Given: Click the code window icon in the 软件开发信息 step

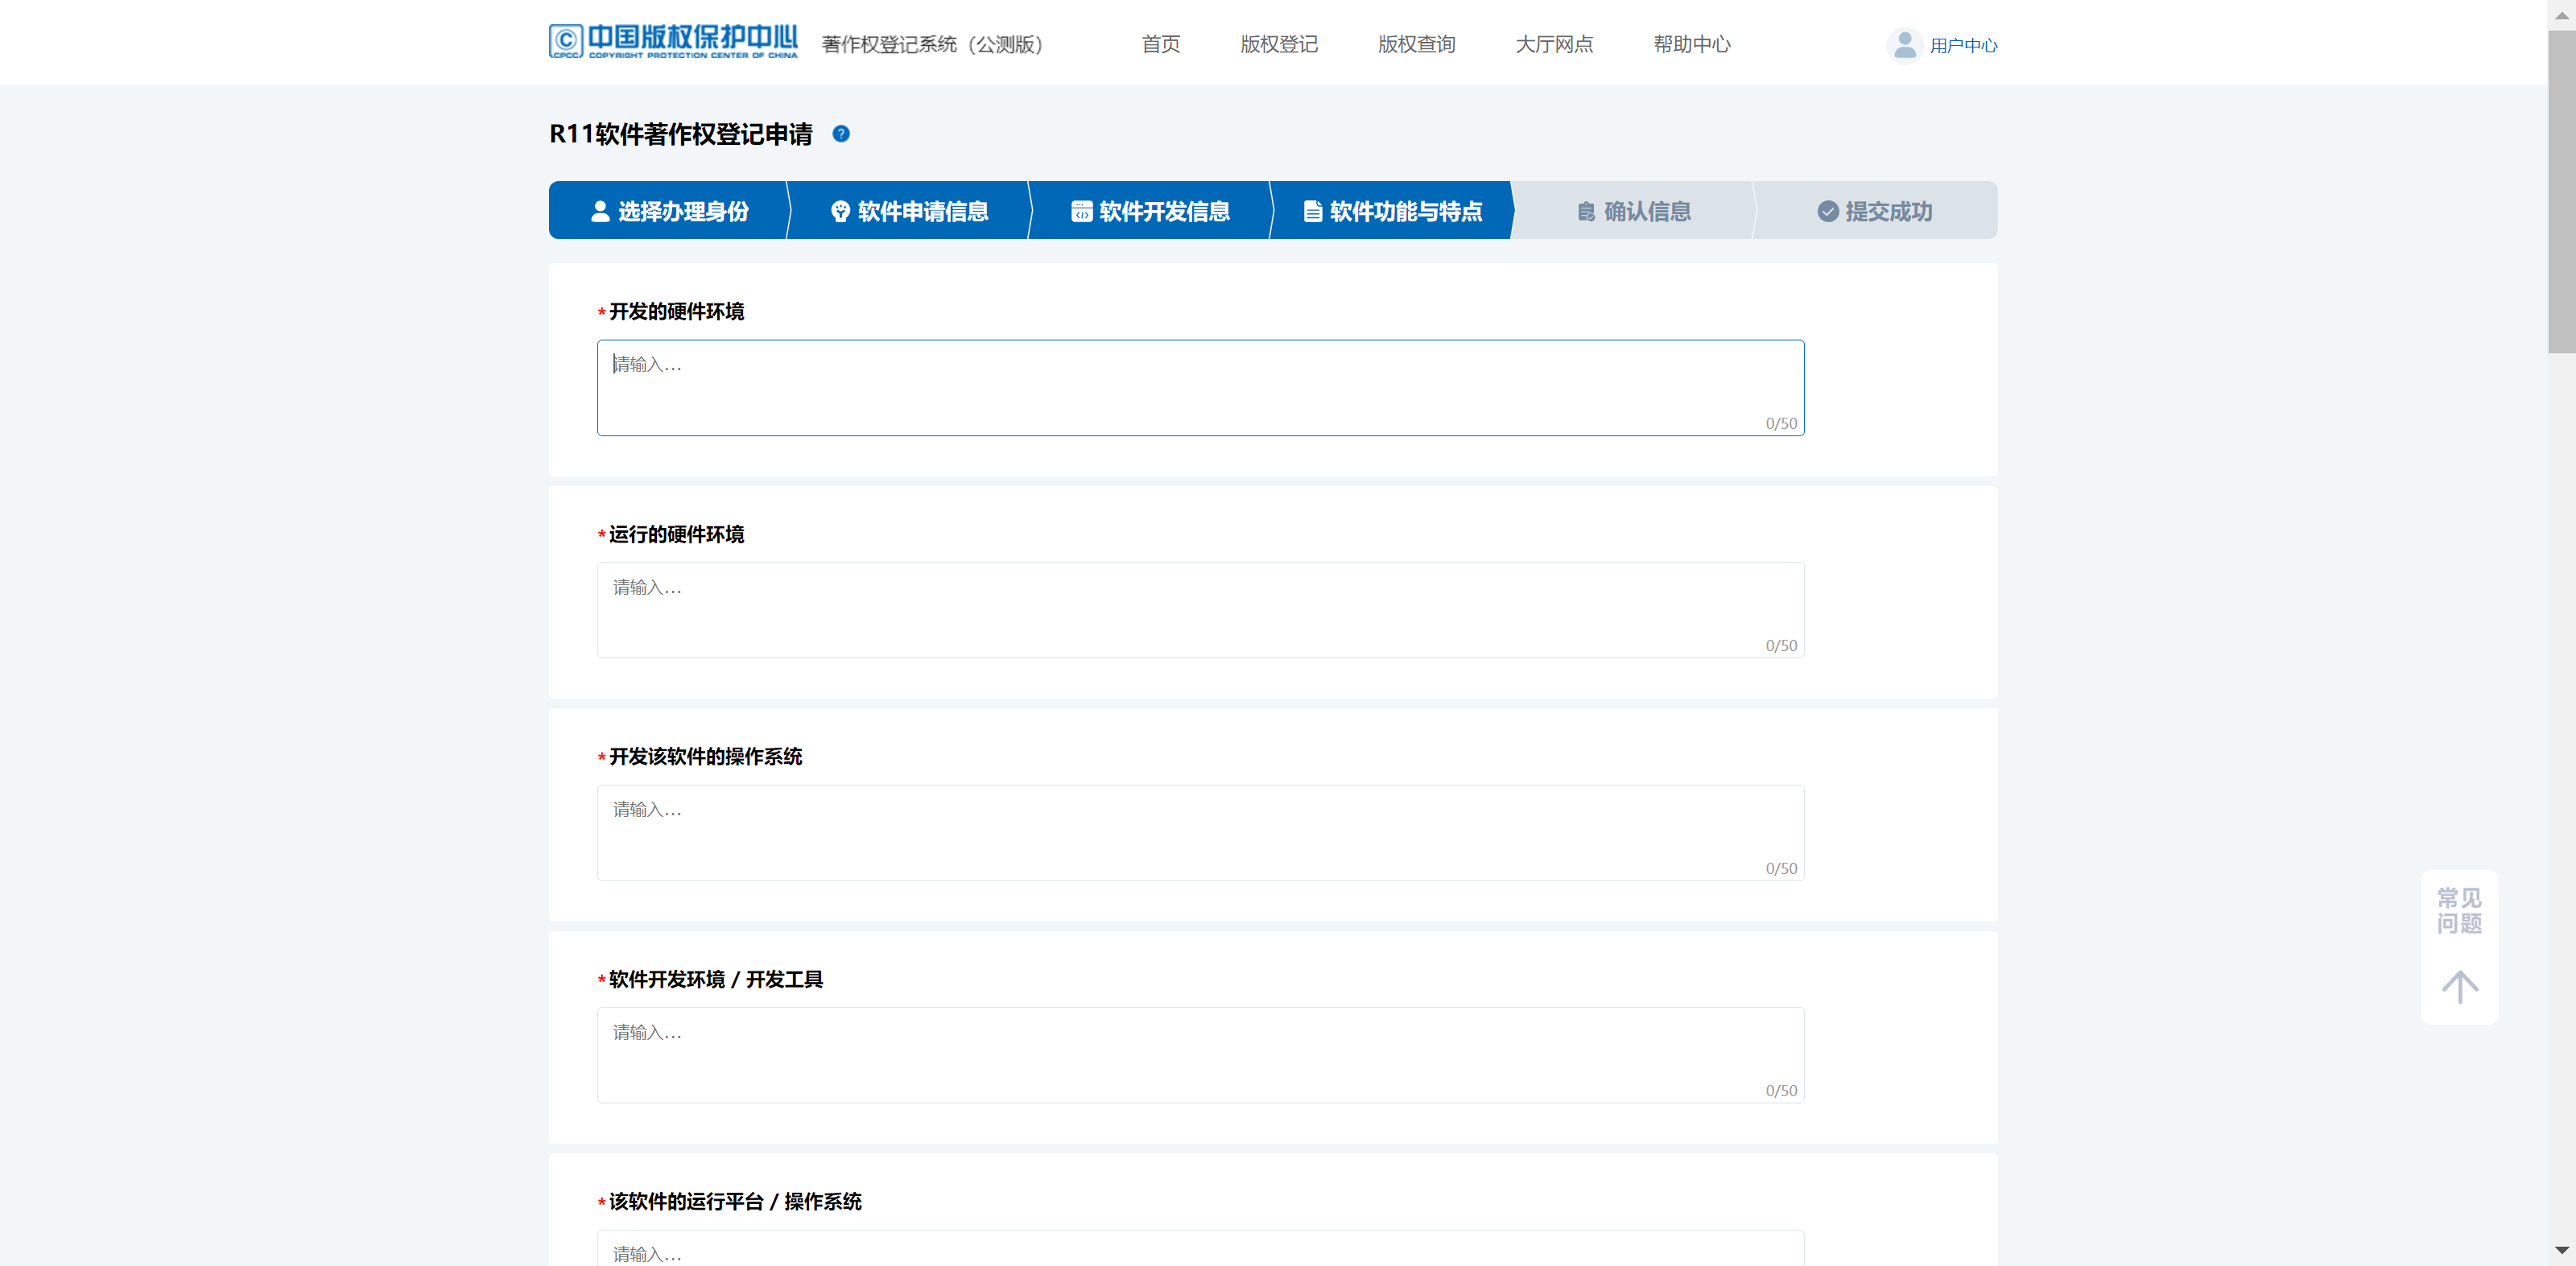Looking at the screenshot, I should coord(1081,211).
